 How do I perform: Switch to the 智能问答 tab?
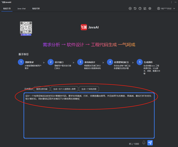coord(36,9)
